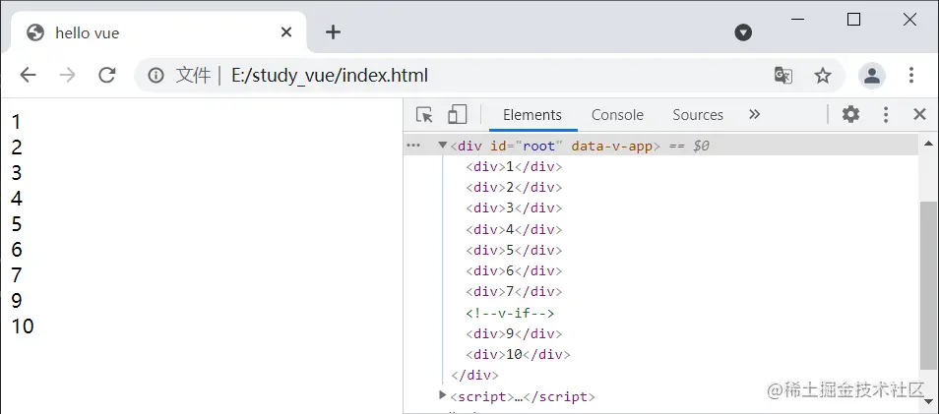Minimize the browser window

click(x=797, y=20)
